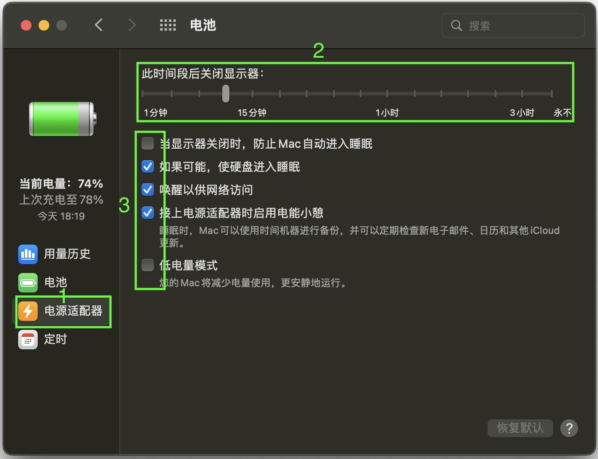Image resolution: width=598 pixels, height=459 pixels.
Task: Open 电源适配器 via its lightning bolt icon
Action: [28, 311]
